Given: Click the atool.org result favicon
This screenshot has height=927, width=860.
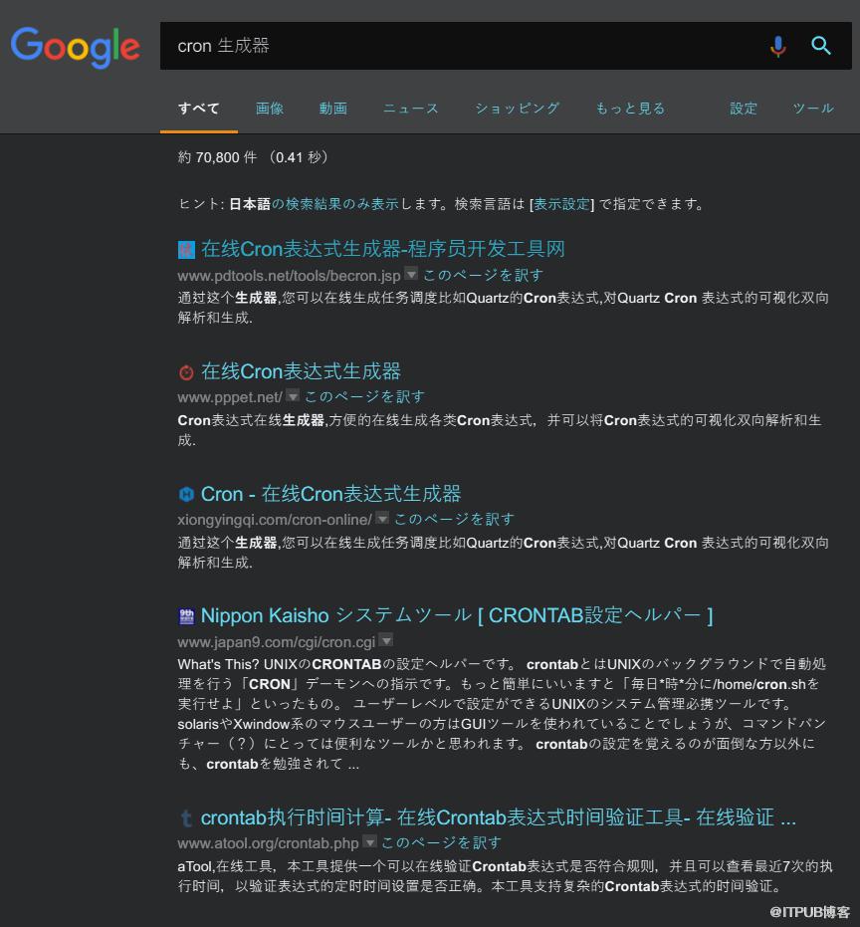Looking at the screenshot, I should [x=186, y=818].
